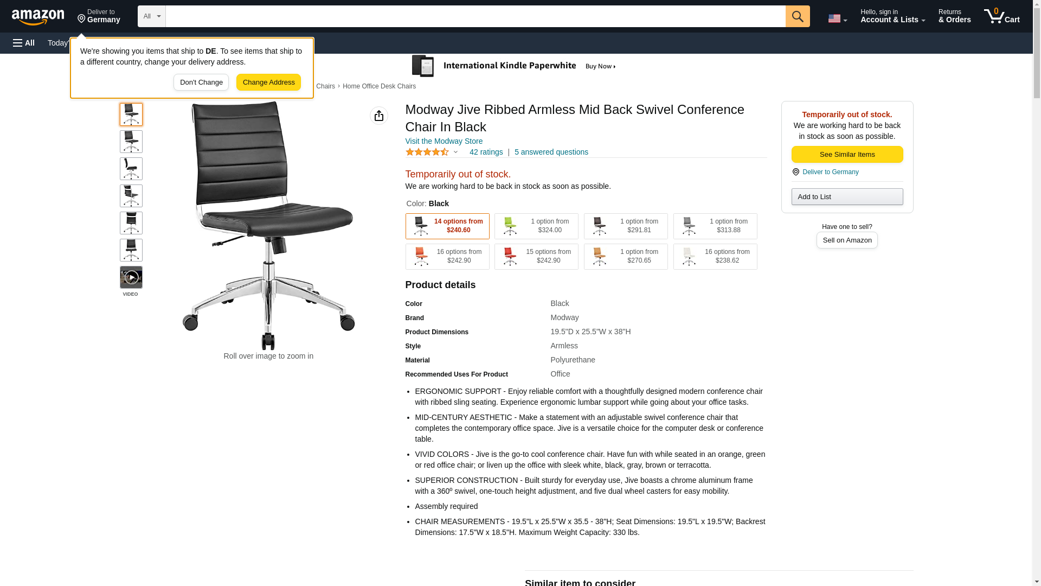Open the Amazon logo home link

(x=38, y=17)
